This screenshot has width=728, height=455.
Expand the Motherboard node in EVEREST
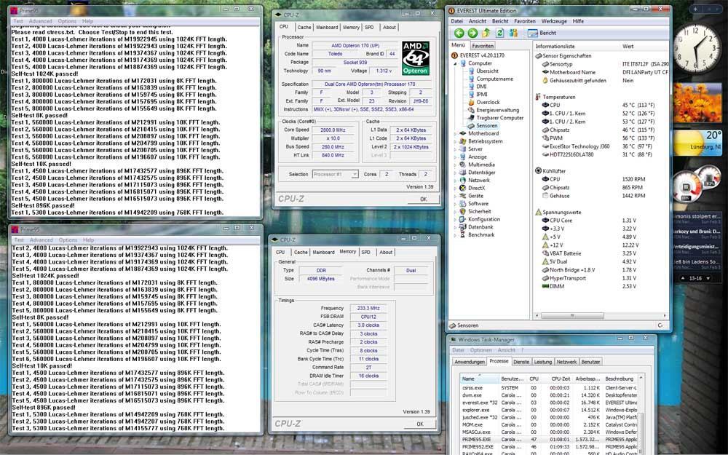click(455, 134)
